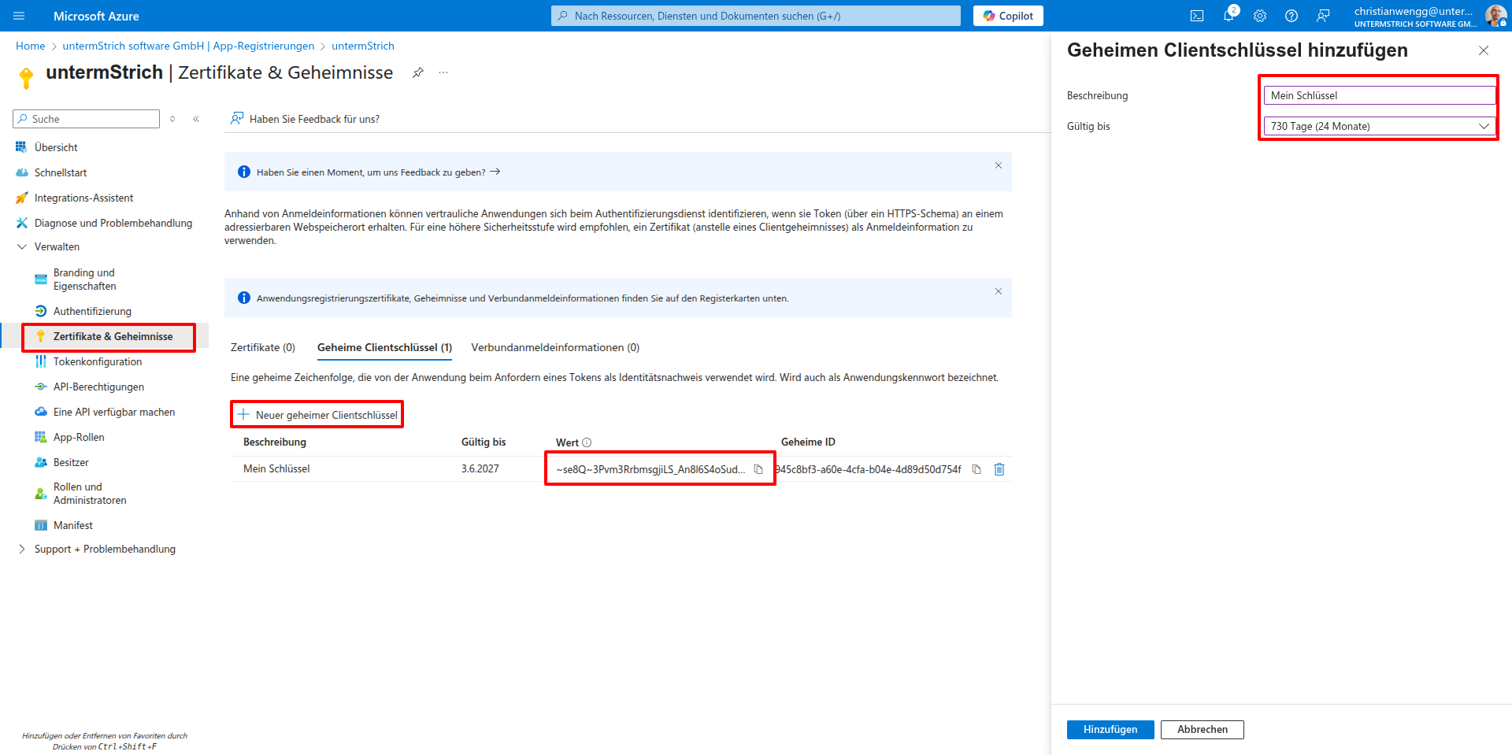Switch to the Zertifikate (0) tab
Viewport: 1512px width, 755px height.
click(263, 347)
